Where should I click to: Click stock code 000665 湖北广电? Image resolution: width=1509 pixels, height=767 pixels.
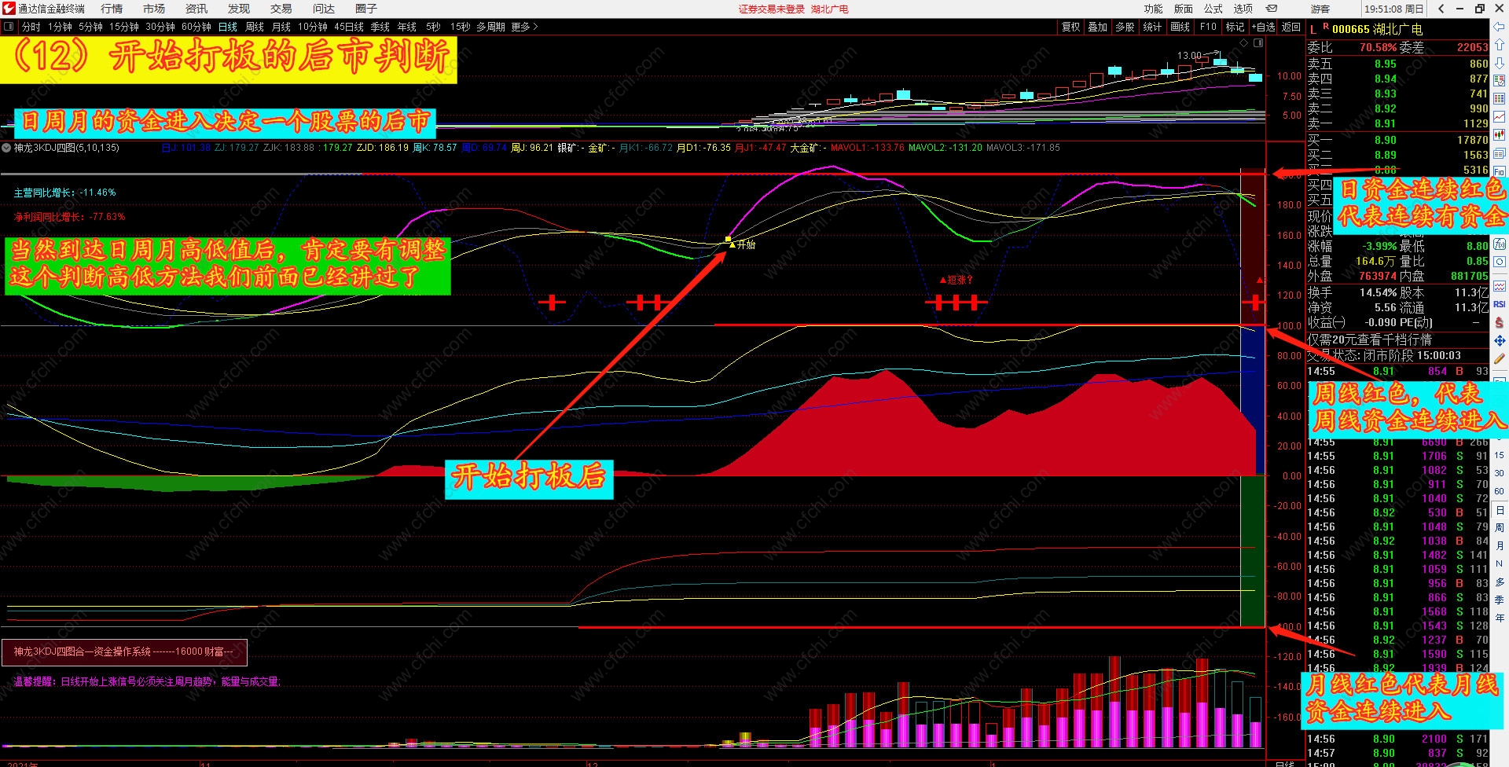(x=1377, y=29)
